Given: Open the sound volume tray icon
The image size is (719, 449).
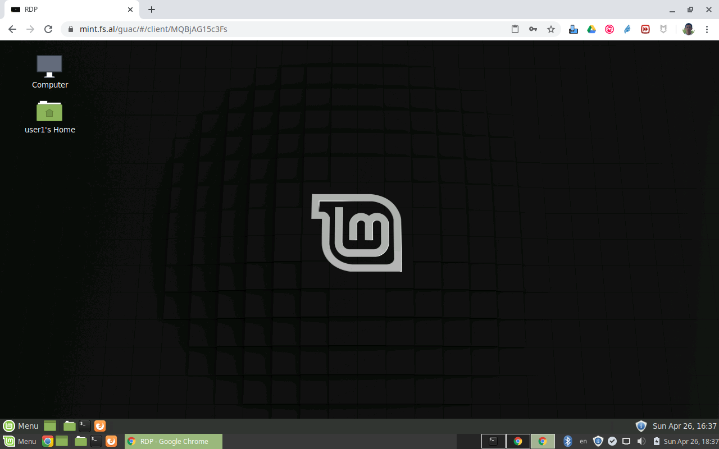Looking at the screenshot, I should pos(641,441).
